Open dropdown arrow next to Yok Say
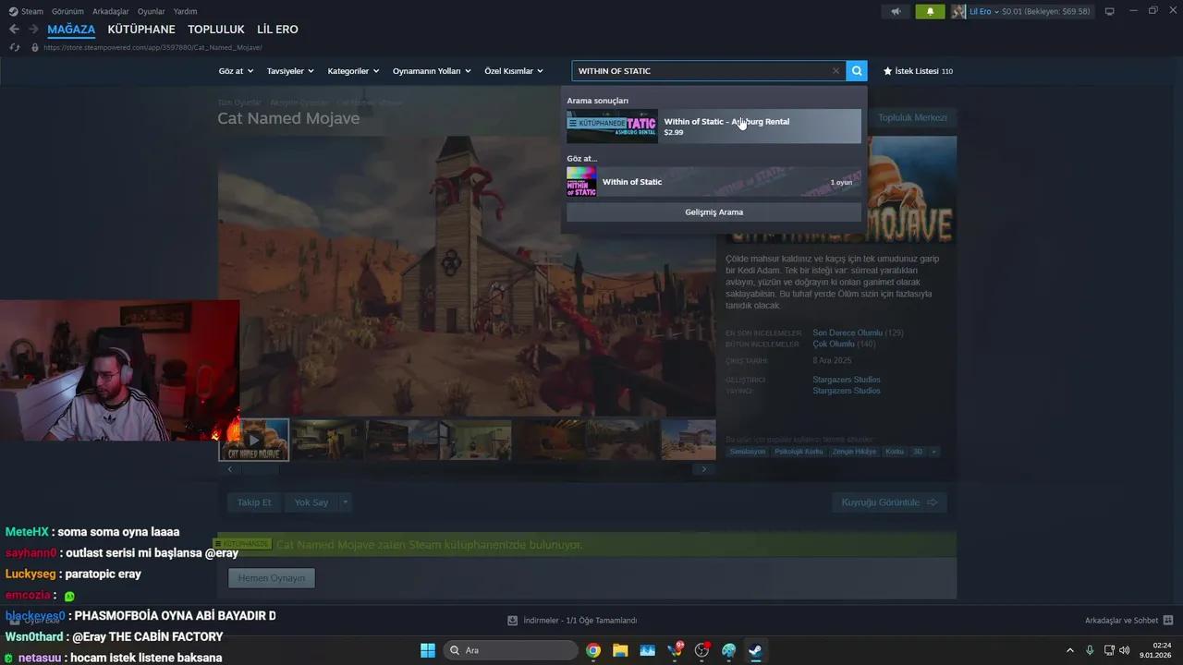The height and width of the screenshot is (665, 1183). tap(346, 502)
